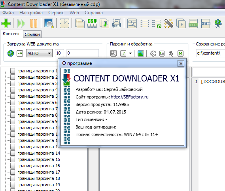
Task: Click the F documents toolbar icon
Action: [181, 23]
